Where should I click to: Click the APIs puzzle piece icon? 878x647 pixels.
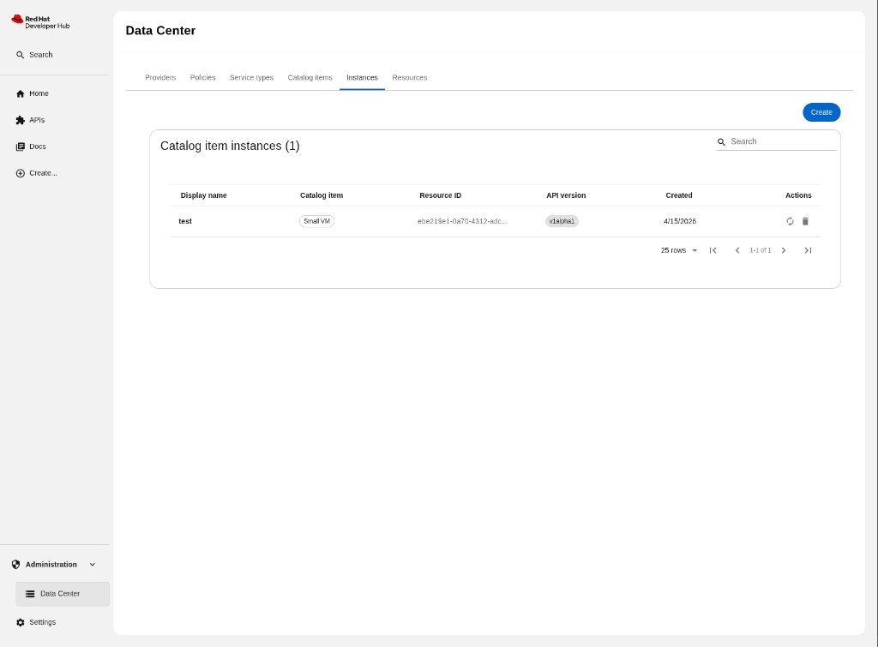[21, 120]
